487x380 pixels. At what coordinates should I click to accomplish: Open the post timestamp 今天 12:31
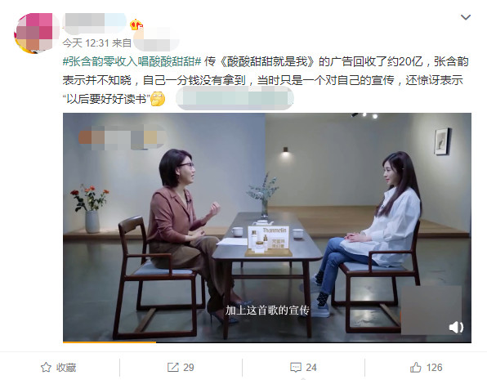pos(86,42)
